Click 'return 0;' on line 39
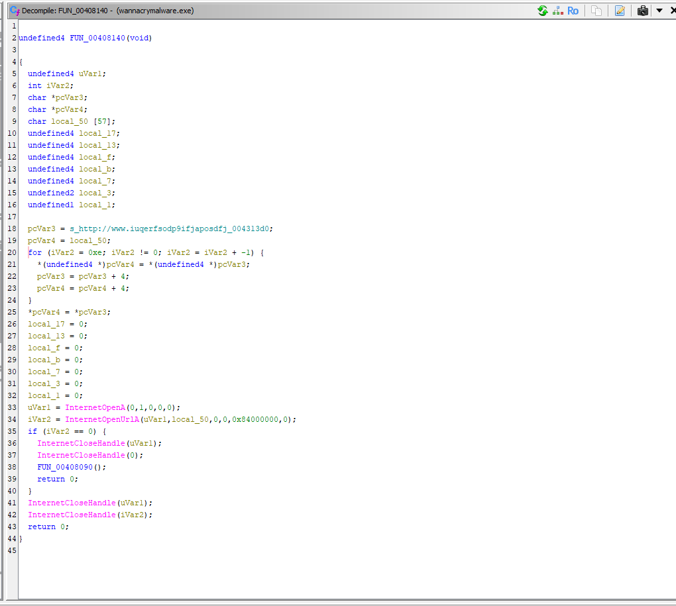Image resolution: width=676 pixels, height=606 pixels. pos(58,479)
